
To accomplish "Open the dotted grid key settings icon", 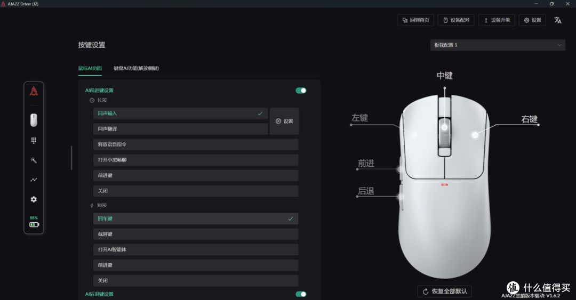I will coord(34,140).
